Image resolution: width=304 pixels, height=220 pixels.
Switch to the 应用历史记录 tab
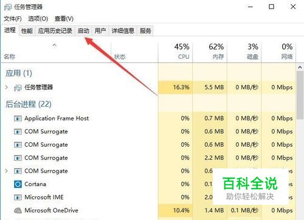55,31
